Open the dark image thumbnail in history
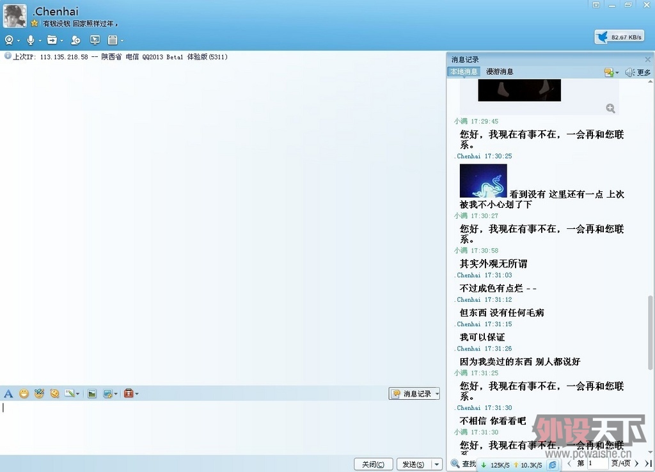This screenshot has width=655, height=472. click(519, 90)
